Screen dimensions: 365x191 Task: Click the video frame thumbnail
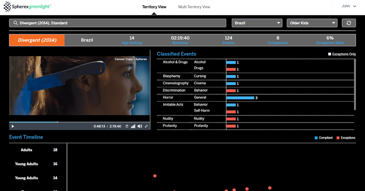click(80, 85)
